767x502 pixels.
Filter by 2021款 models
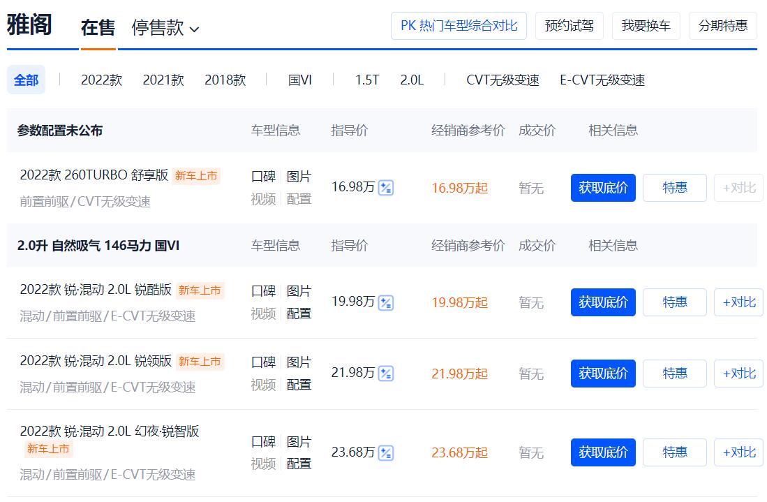[163, 80]
